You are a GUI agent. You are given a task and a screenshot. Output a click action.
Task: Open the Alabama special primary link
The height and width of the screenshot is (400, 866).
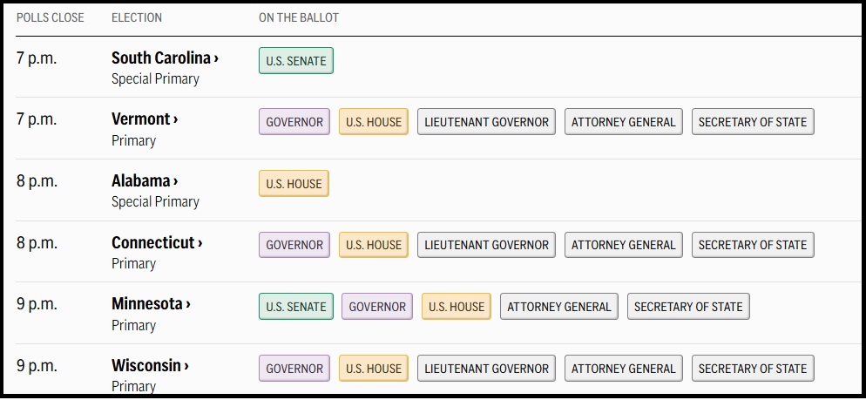point(145,181)
